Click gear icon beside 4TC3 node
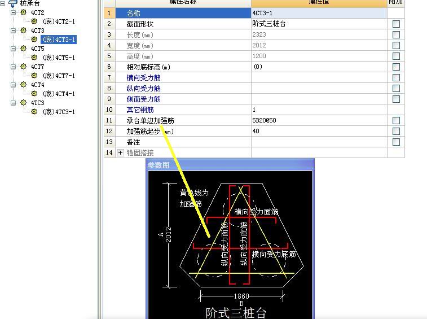 point(24,103)
